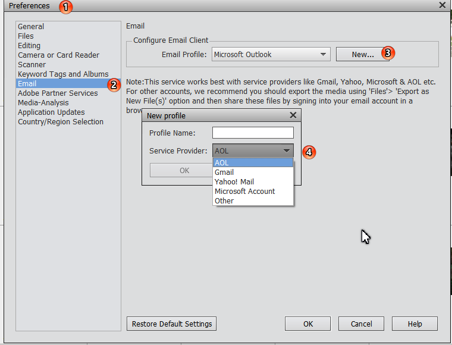The image size is (452, 345).
Task: Confirm Preferences with the OK button
Action: coord(307,324)
